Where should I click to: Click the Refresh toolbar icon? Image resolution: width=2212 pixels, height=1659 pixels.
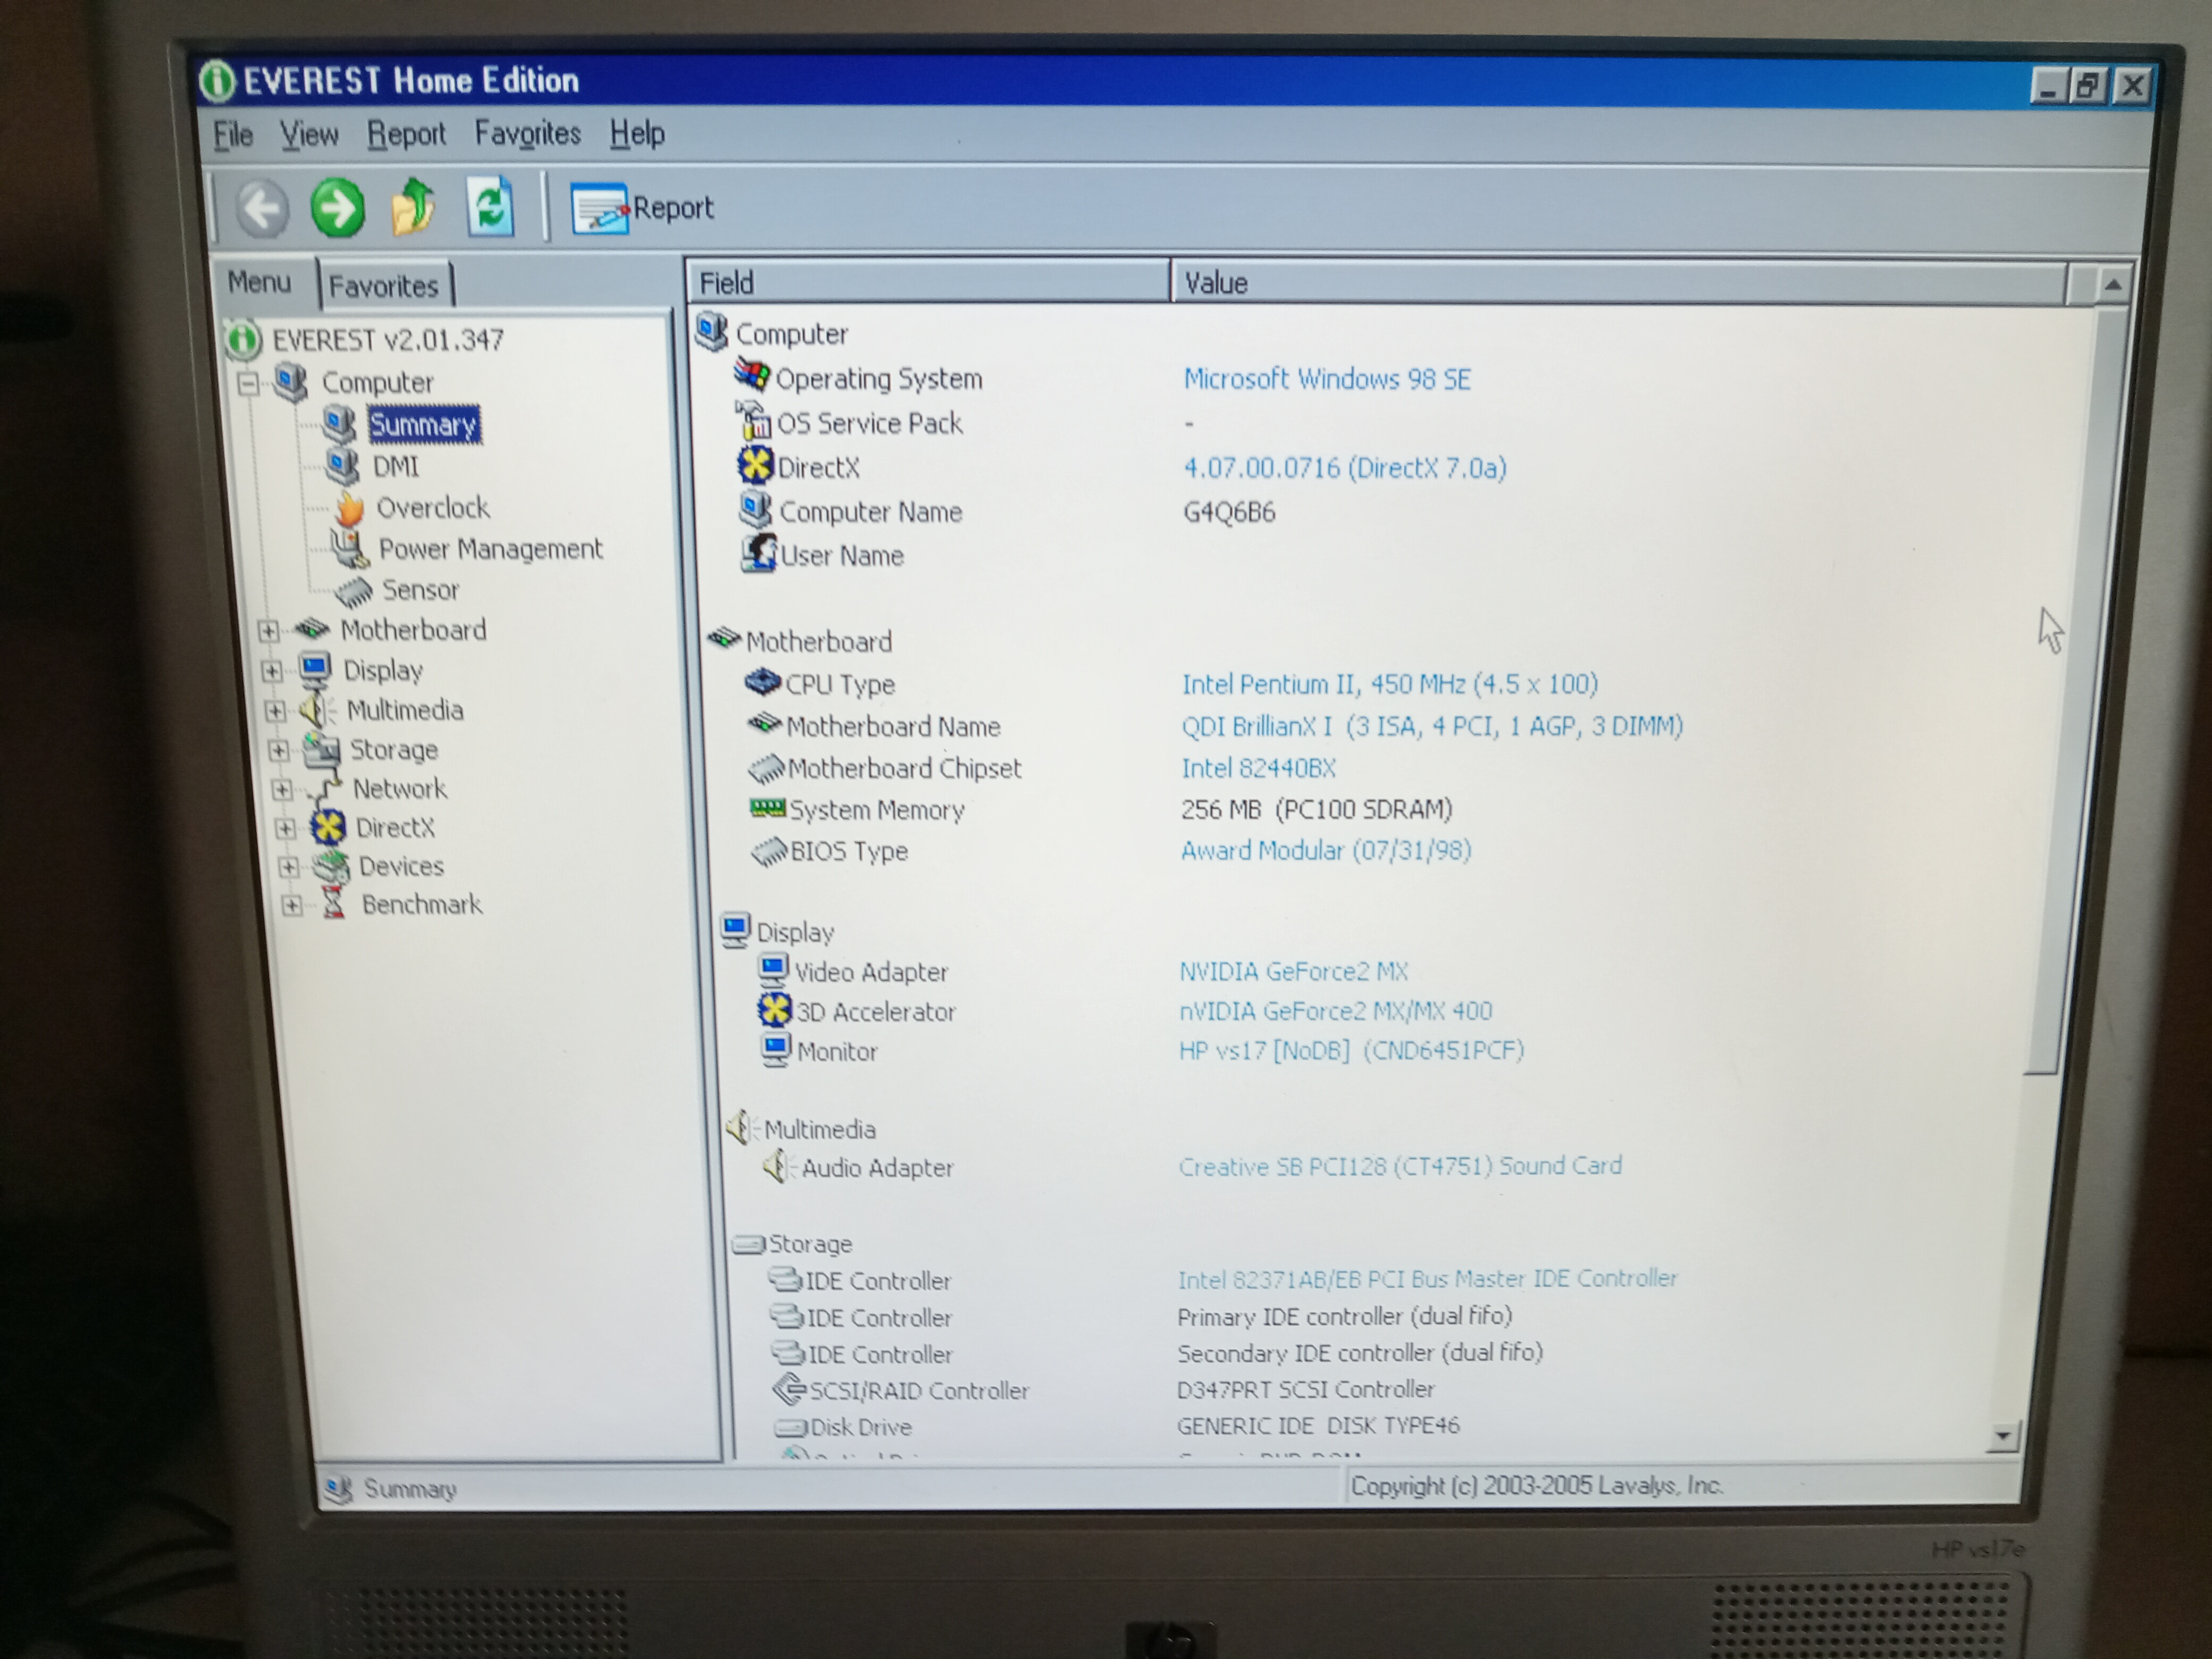(490, 208)
